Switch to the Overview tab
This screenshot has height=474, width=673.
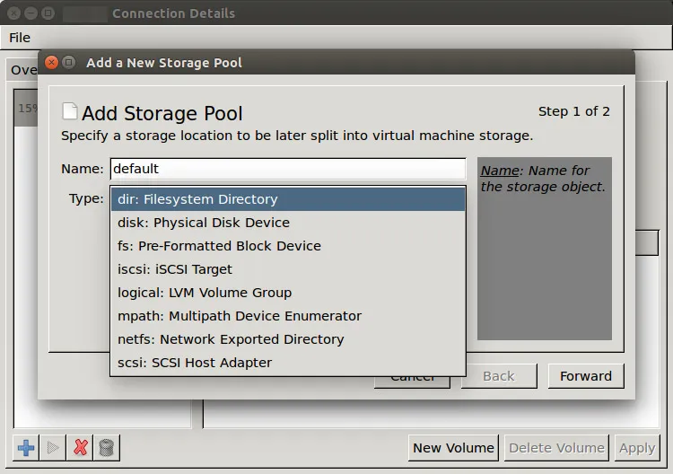[x=23, y=70]
